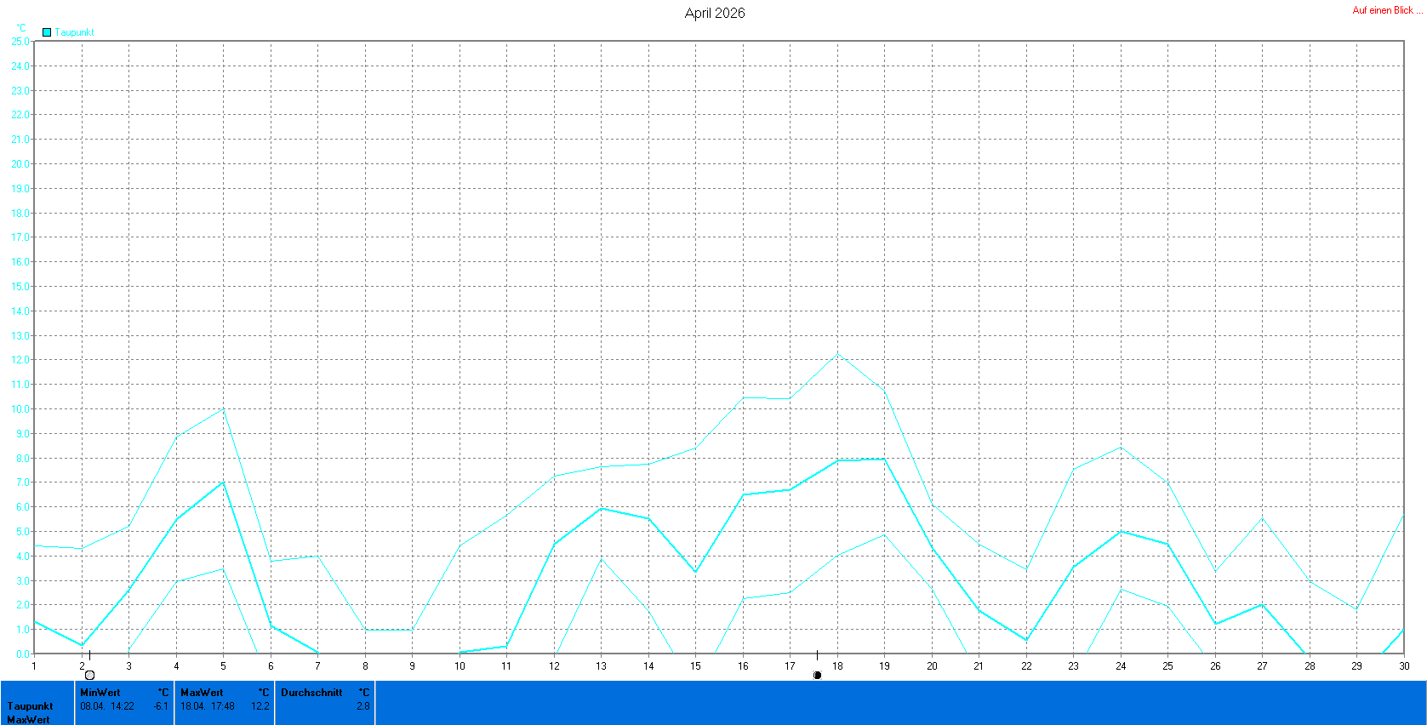Viewport: 1427px width, 725px height.
Task: Click the MaxWert column header in the table
Action: click(x=202, y=693)
